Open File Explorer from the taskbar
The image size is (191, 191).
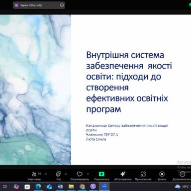(x=71, y=187)
